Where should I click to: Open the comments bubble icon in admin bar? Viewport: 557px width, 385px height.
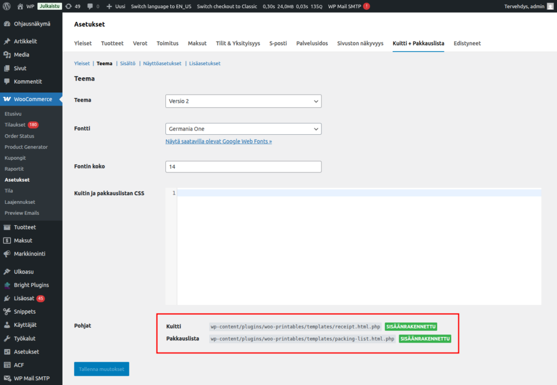(90, 7)
